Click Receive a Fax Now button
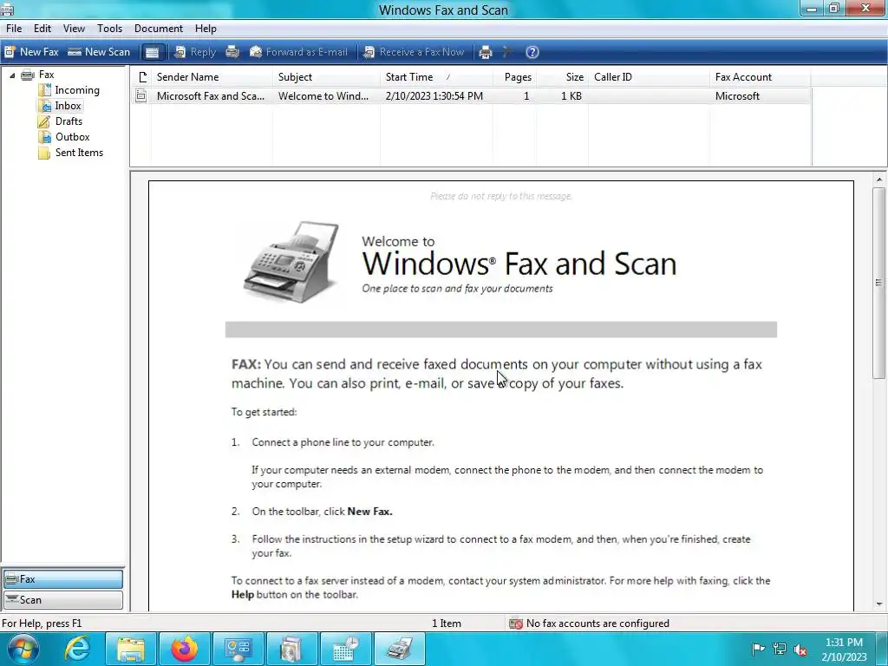Image resolution: width=888 pixels, height=666 pixels. [414, 52]
